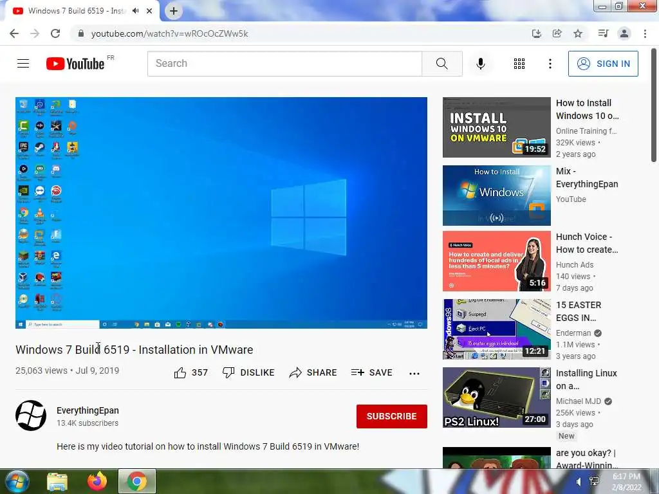The image size is (659, 494).
Task: Click the lock icon in address bar
Action: coord(81,33)
